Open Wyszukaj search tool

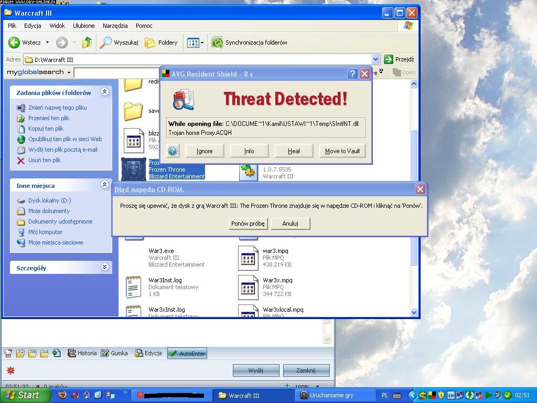120,43
